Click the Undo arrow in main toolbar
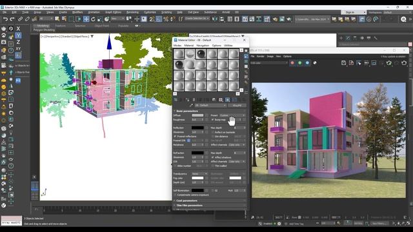The image size is (413, 232). click(x=5, y=19)
